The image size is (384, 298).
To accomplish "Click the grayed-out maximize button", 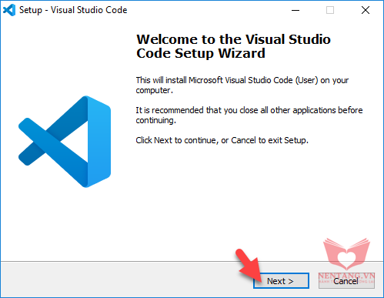I will (x=330, y=10).
